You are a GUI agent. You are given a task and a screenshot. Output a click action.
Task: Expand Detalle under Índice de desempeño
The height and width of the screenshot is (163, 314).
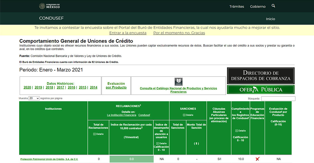(x=161, y=143)
